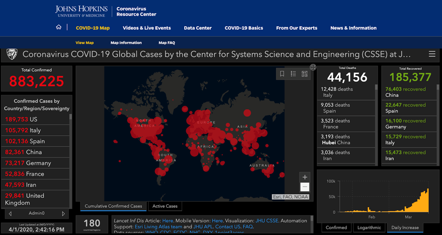This screenshot has width=442, height=235.
Task: Expand the map to fullscreen
Action: [x=313, y=67]
